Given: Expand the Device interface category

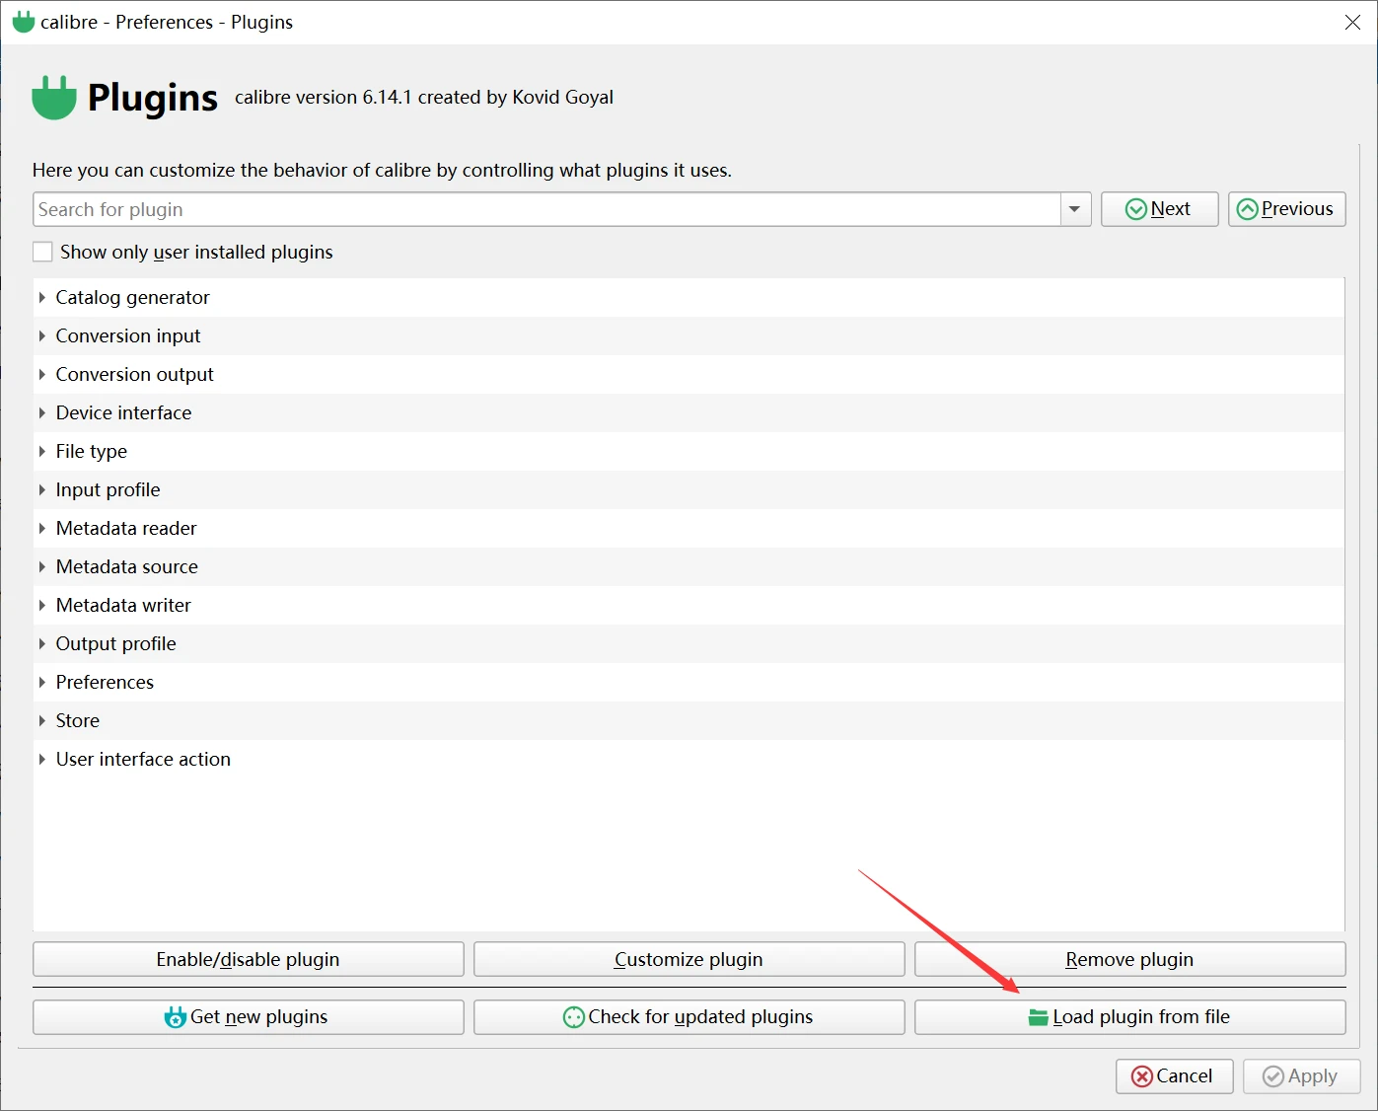Looking at the screenshot, I should [42, 412].
